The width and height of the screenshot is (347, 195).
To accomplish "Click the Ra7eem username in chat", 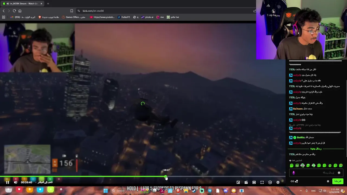I will pos(298,109).
